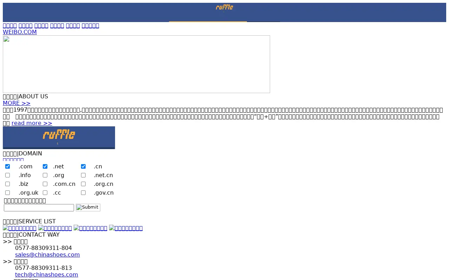Enable the .cc domain checkbox

[45, 193]
